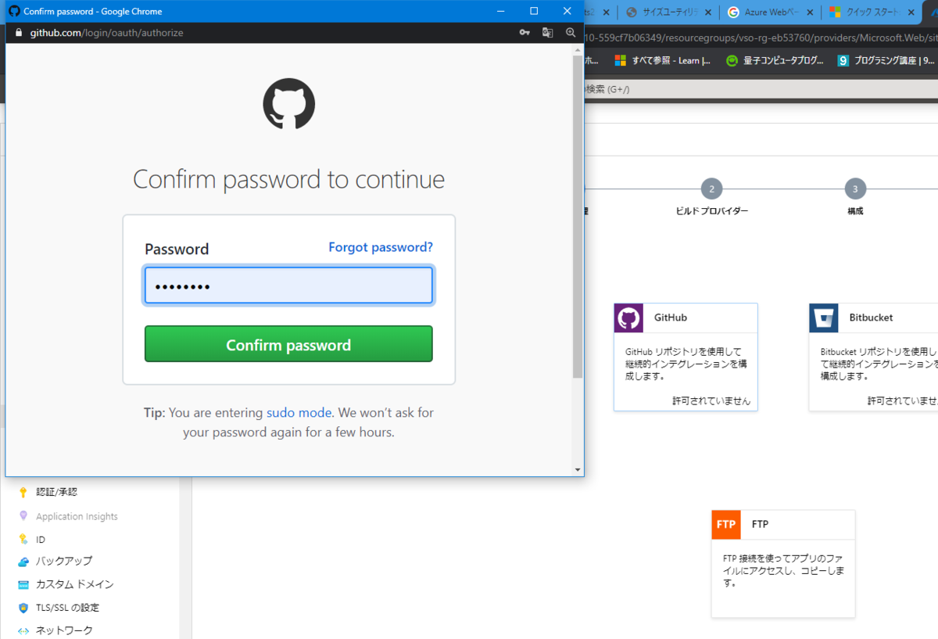This screenshot has height=639, width=938.
Task: Click the blue Bitbucket icon on the Azure card
Action: click(824, 318)
